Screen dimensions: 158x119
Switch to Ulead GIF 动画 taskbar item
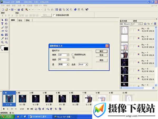65,117
